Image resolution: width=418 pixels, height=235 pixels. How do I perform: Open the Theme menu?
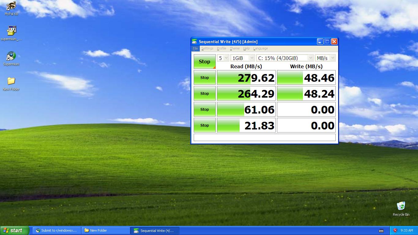235,48
